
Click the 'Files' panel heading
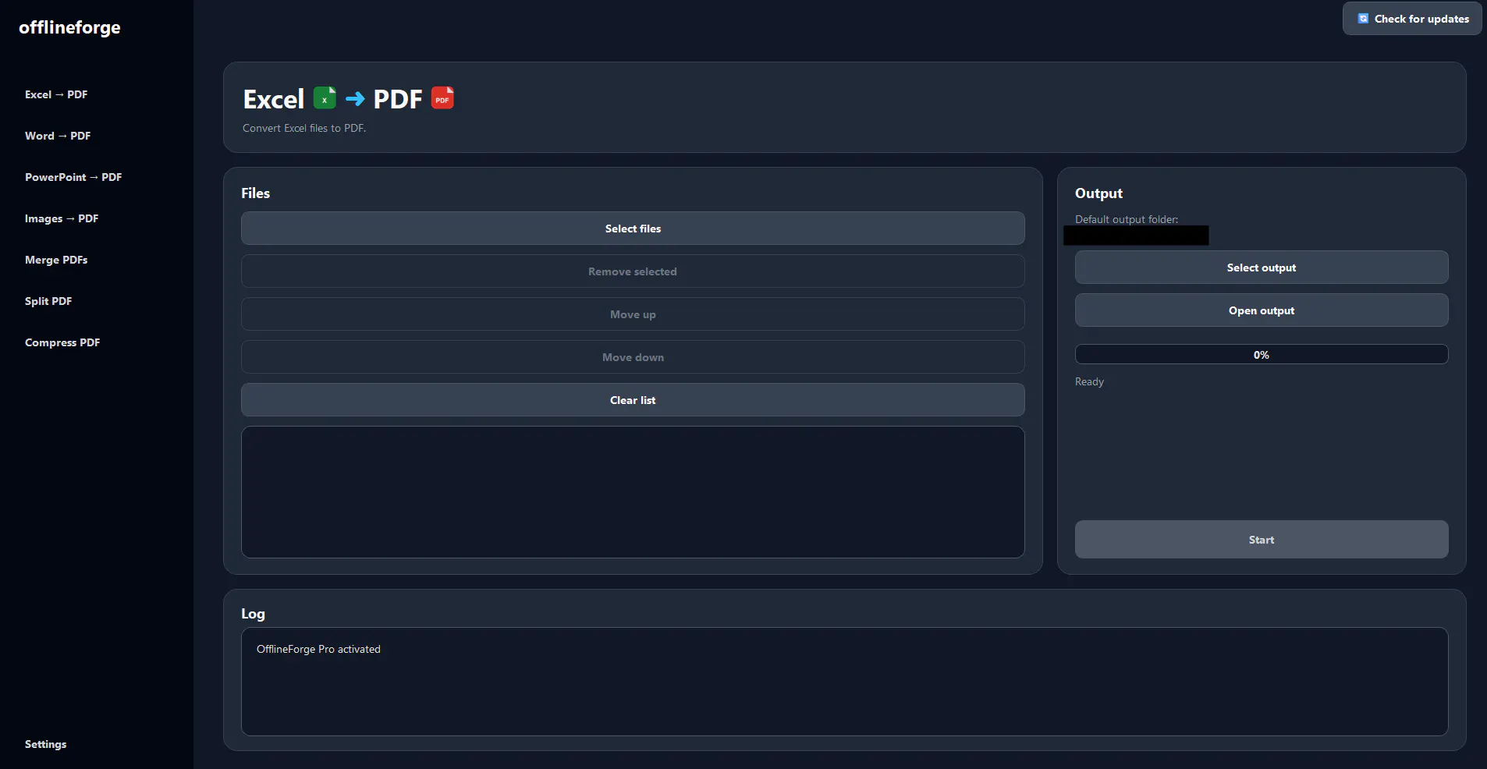(255, 193)
